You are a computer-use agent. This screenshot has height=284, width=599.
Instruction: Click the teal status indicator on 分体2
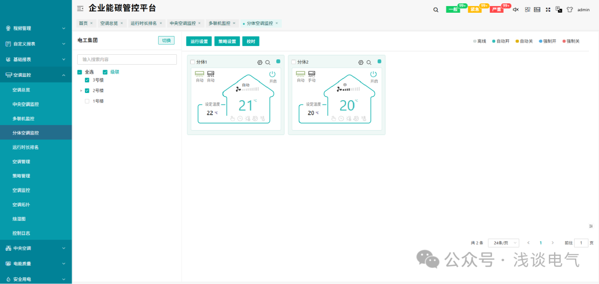pyautogui.click(x=379, y=61)
